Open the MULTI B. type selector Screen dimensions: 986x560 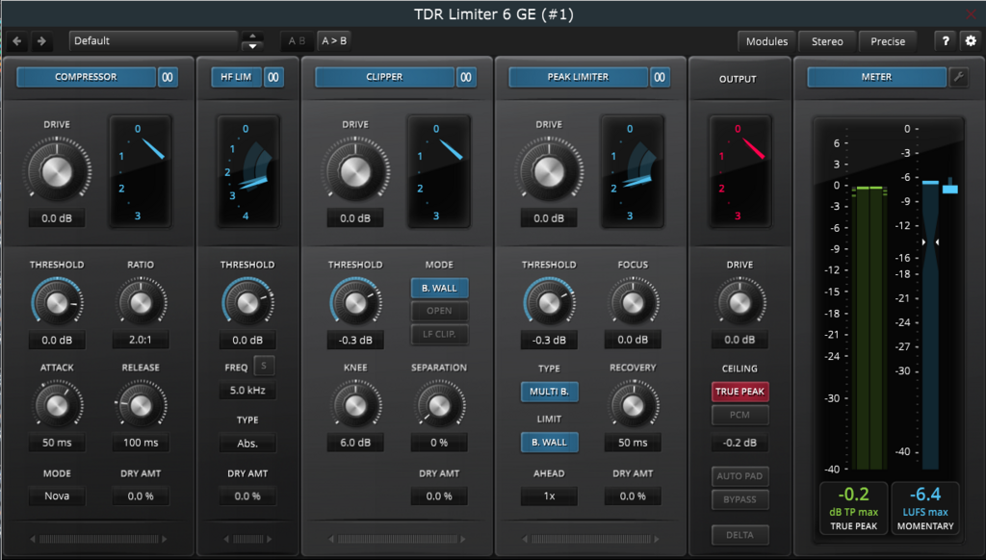pyautogui.click(x=549, y=392)
